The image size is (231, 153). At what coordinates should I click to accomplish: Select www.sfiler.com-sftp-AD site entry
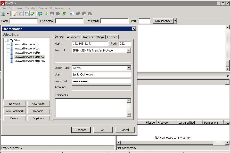click(30, 57)
